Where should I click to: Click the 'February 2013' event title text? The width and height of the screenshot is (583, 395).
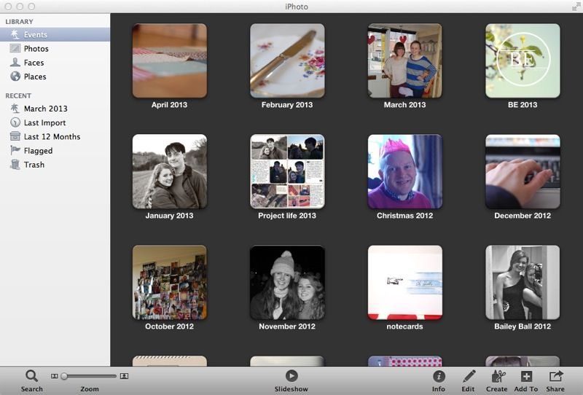(x=287, y=105)
